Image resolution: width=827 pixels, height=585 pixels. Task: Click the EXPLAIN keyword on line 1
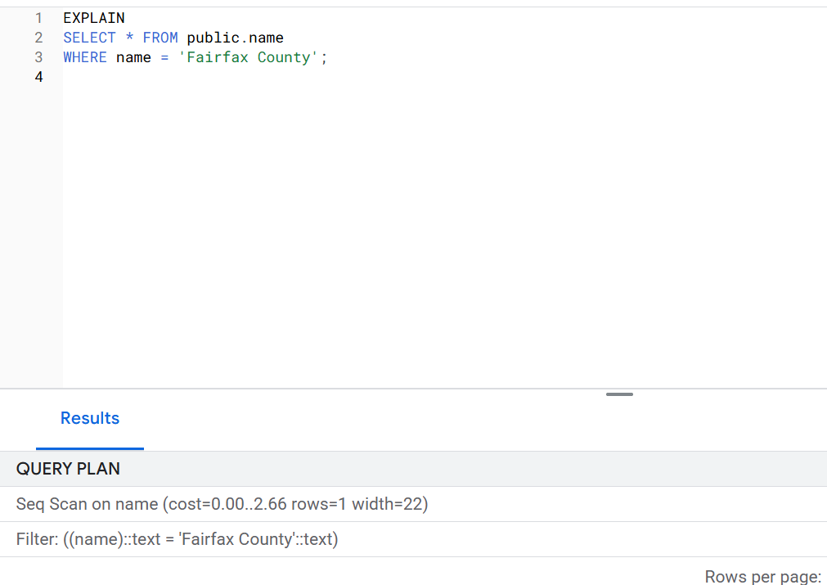94,18
